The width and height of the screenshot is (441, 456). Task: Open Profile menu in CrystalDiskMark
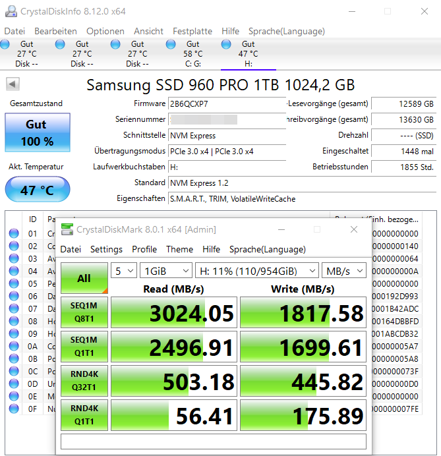(x=144, y=249)
